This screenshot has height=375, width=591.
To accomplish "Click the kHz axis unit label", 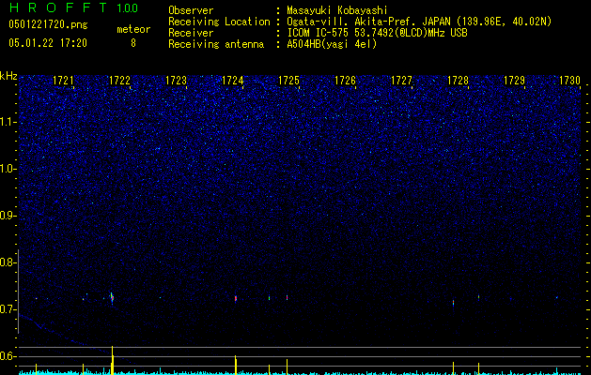I will [x=8, y=76].
